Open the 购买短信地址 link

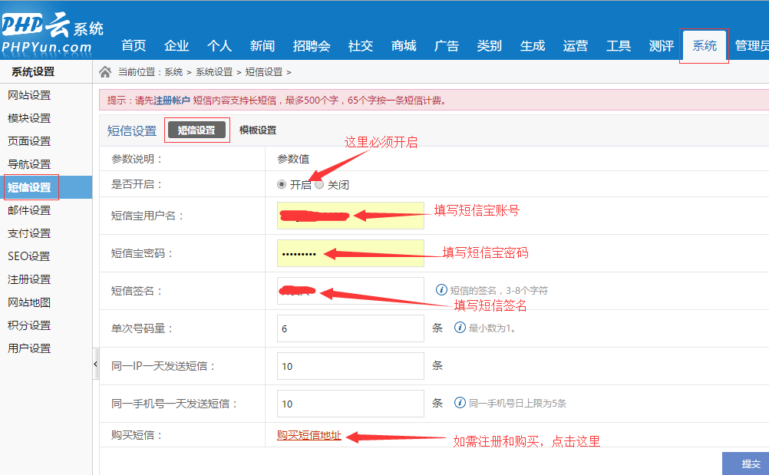tap(309, 436)
